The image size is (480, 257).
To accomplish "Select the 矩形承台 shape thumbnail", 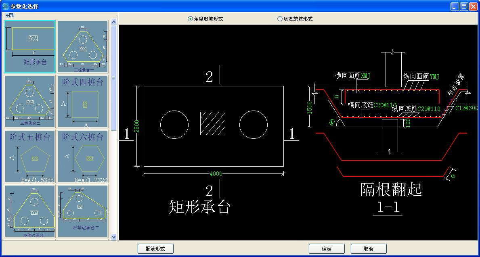I will click(x=30, y=46).
